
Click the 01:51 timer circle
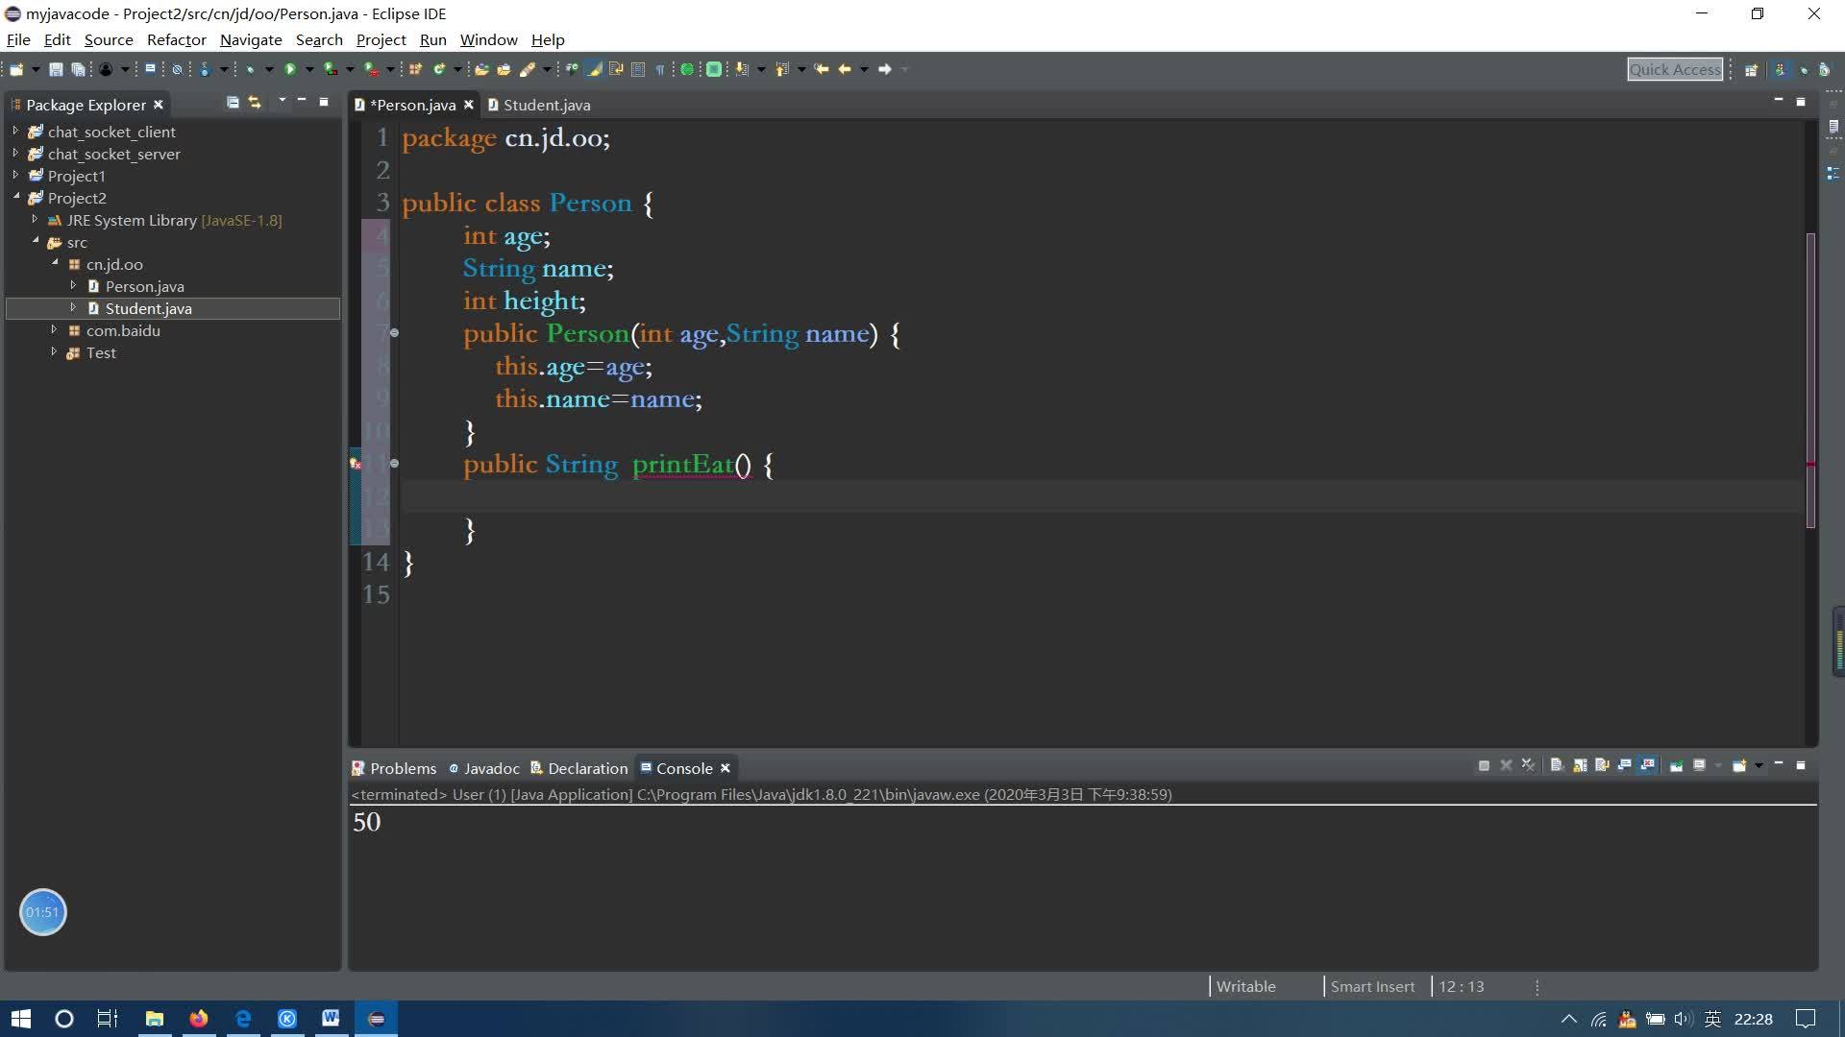click(42, 912)
